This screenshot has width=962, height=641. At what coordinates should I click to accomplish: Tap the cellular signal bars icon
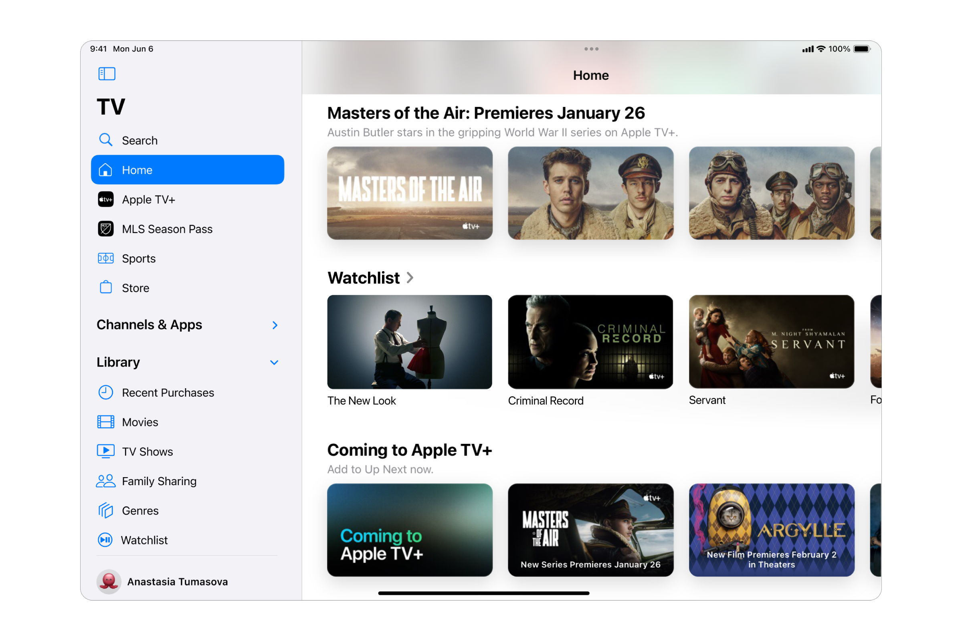pos(808,49)
